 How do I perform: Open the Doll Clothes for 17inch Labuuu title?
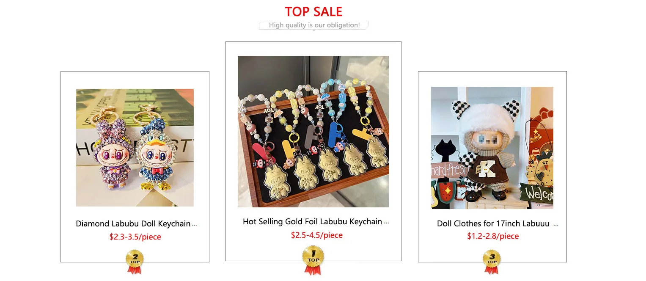pos(493,224)
